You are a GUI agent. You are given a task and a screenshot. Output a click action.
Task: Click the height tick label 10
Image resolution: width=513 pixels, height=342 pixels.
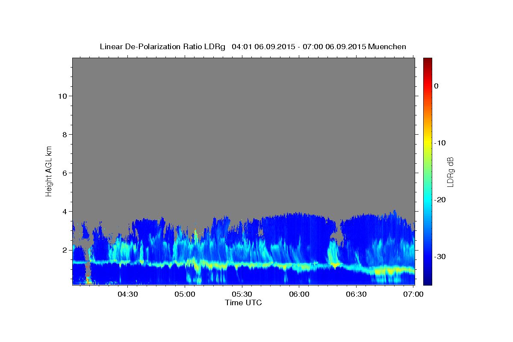62,96
